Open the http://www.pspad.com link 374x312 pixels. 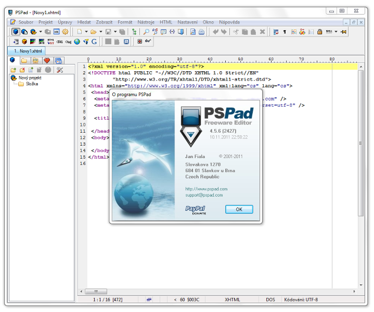207,189
